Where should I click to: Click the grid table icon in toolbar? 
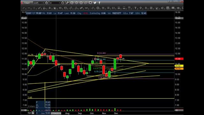[x=168, y=8]
